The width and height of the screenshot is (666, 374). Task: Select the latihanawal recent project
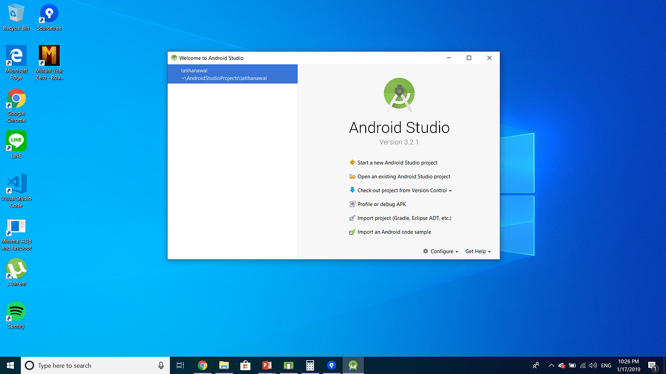point(232,74)
